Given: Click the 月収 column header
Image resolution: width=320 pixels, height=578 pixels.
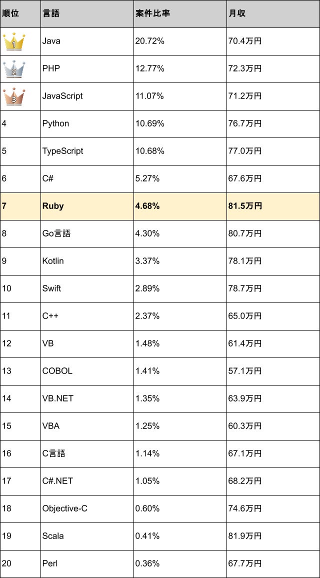Looking at the screenshot, I should 237,13.
